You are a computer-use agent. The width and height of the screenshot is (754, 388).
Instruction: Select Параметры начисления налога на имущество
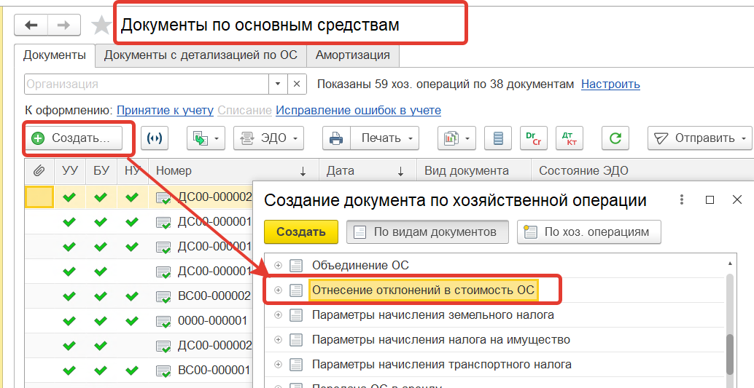click(441, 339)
